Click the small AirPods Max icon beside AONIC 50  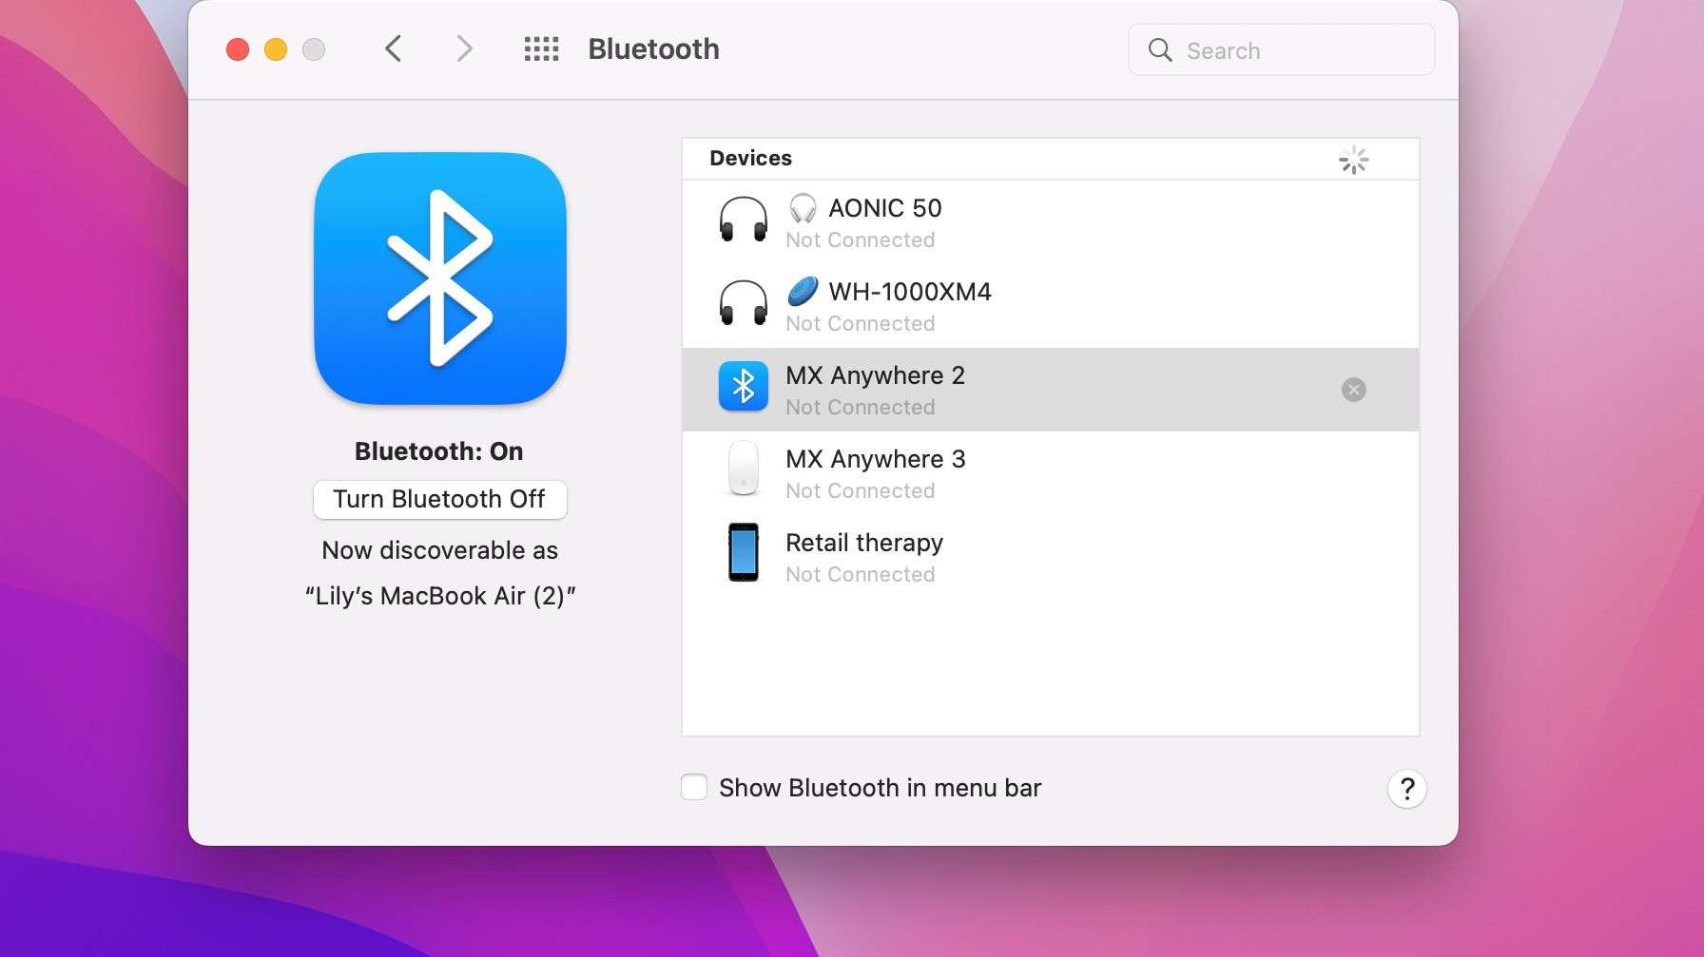[803, 208]
